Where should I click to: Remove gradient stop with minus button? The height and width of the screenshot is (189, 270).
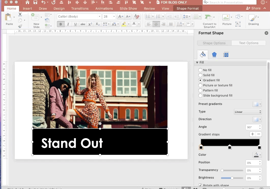[259, 134]
